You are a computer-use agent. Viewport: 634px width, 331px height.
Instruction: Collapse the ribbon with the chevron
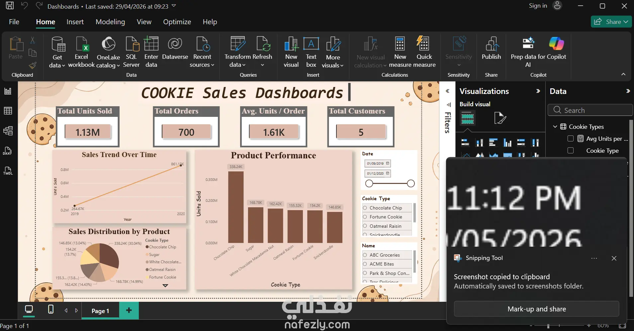click(623, 74)
